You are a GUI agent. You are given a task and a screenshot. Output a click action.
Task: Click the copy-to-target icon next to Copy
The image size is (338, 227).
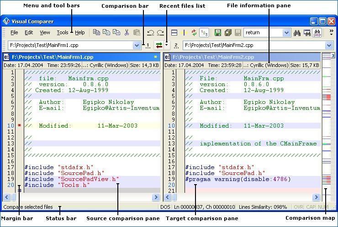[106, 32]
